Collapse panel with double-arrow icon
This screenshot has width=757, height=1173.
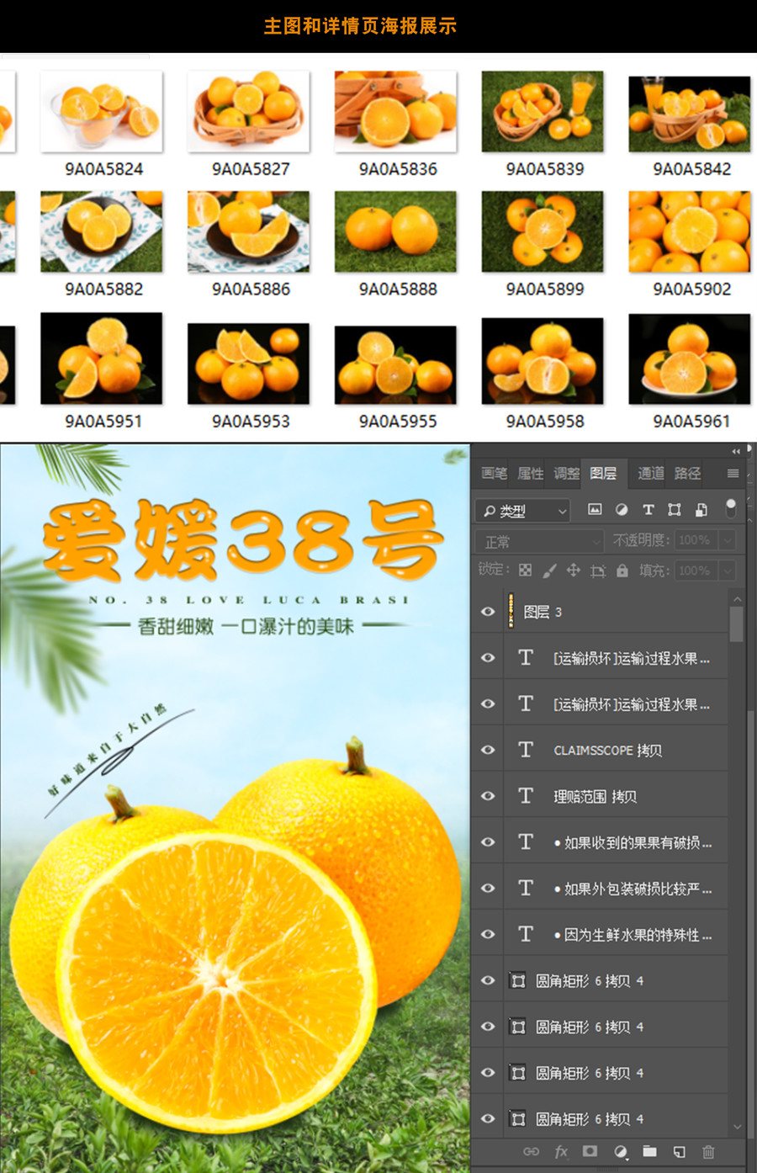tap(736, 451)
